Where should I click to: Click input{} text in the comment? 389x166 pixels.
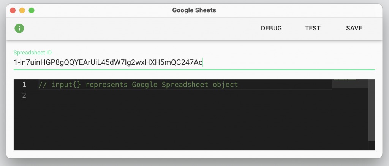[66, 85]
